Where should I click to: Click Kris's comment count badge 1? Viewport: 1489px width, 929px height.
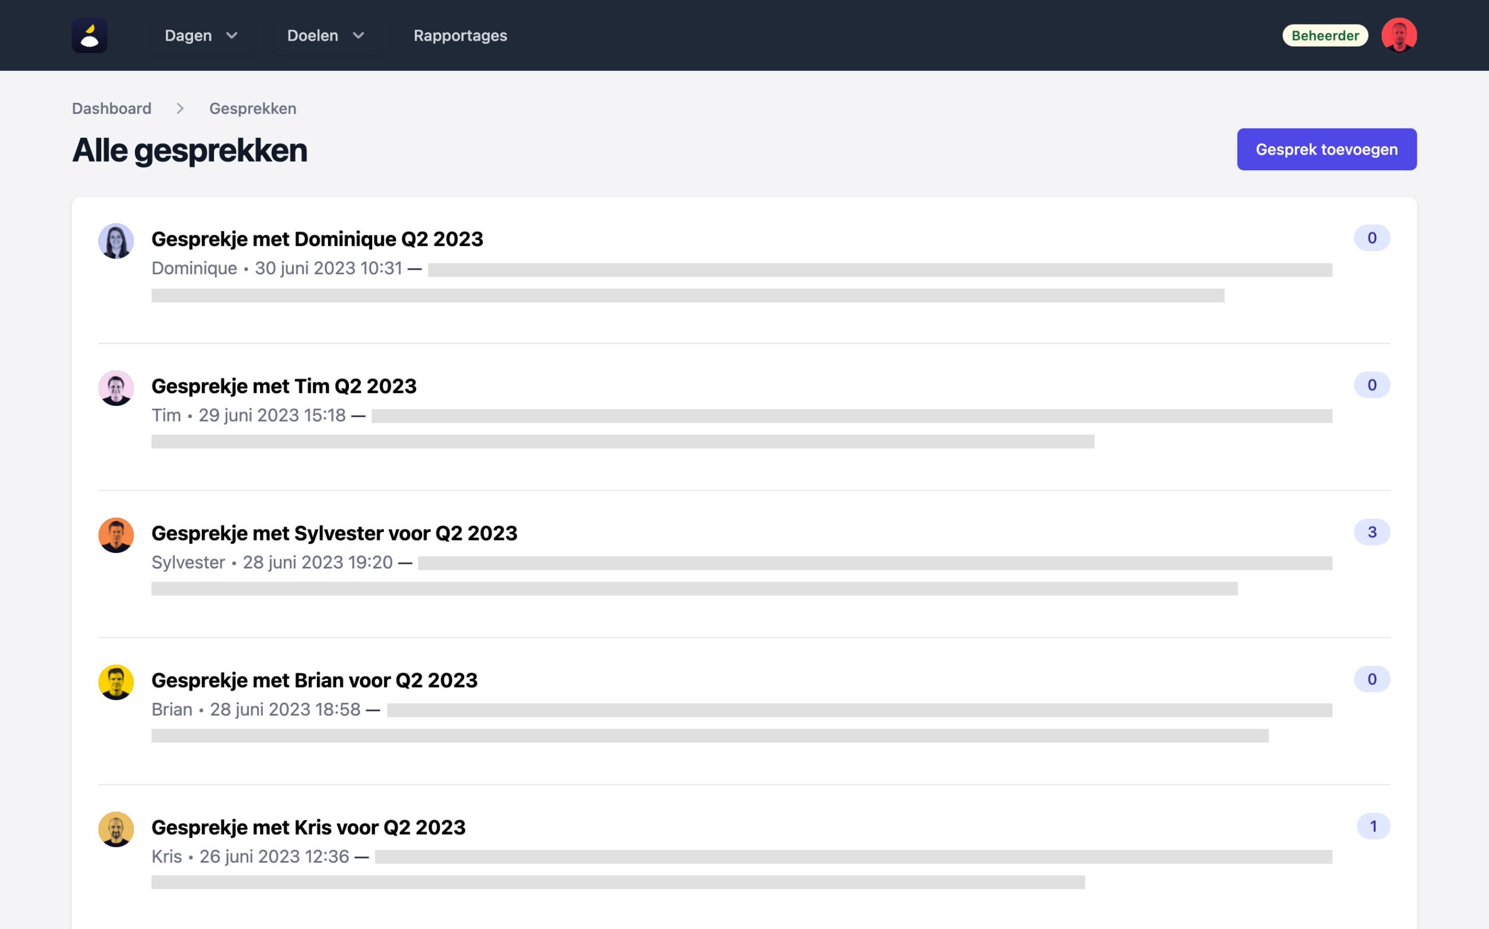click(1372, 827)
